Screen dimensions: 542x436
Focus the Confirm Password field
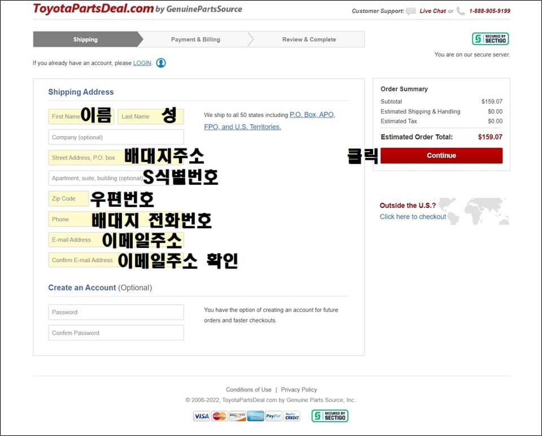pos(116,333)
